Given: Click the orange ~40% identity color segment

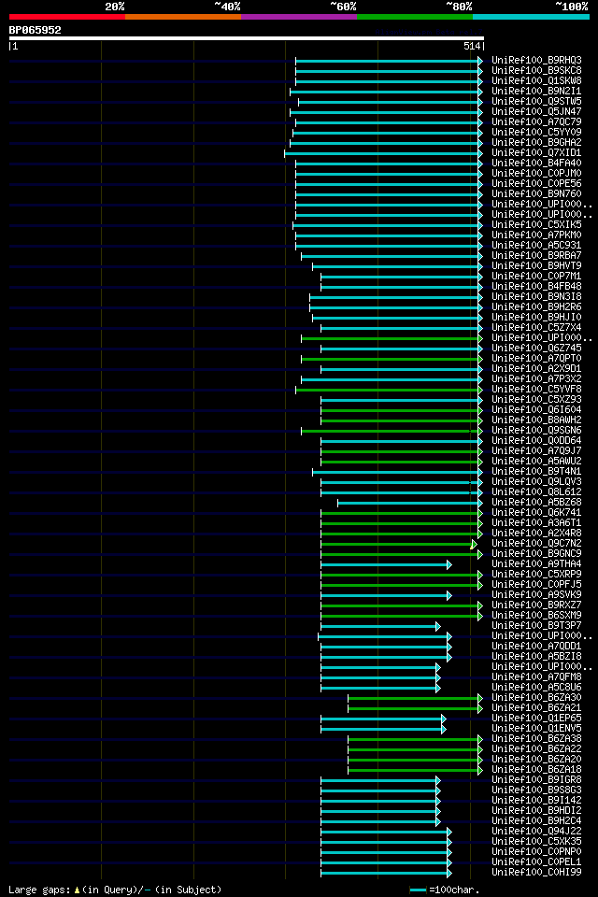Looking at the screenshot, I should [x=183, y=17].
